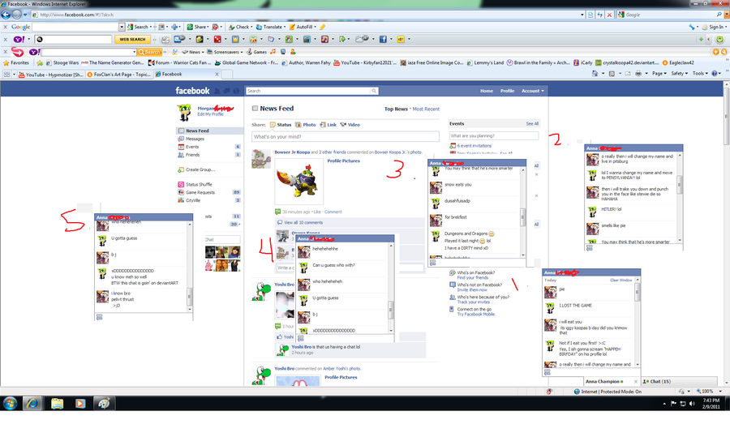
Task: Click the 6 event invitations link
Action: [x=474, y=146]
